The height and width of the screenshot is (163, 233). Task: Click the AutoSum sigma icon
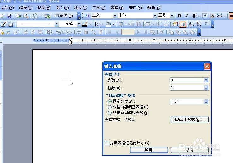(206, 24)
